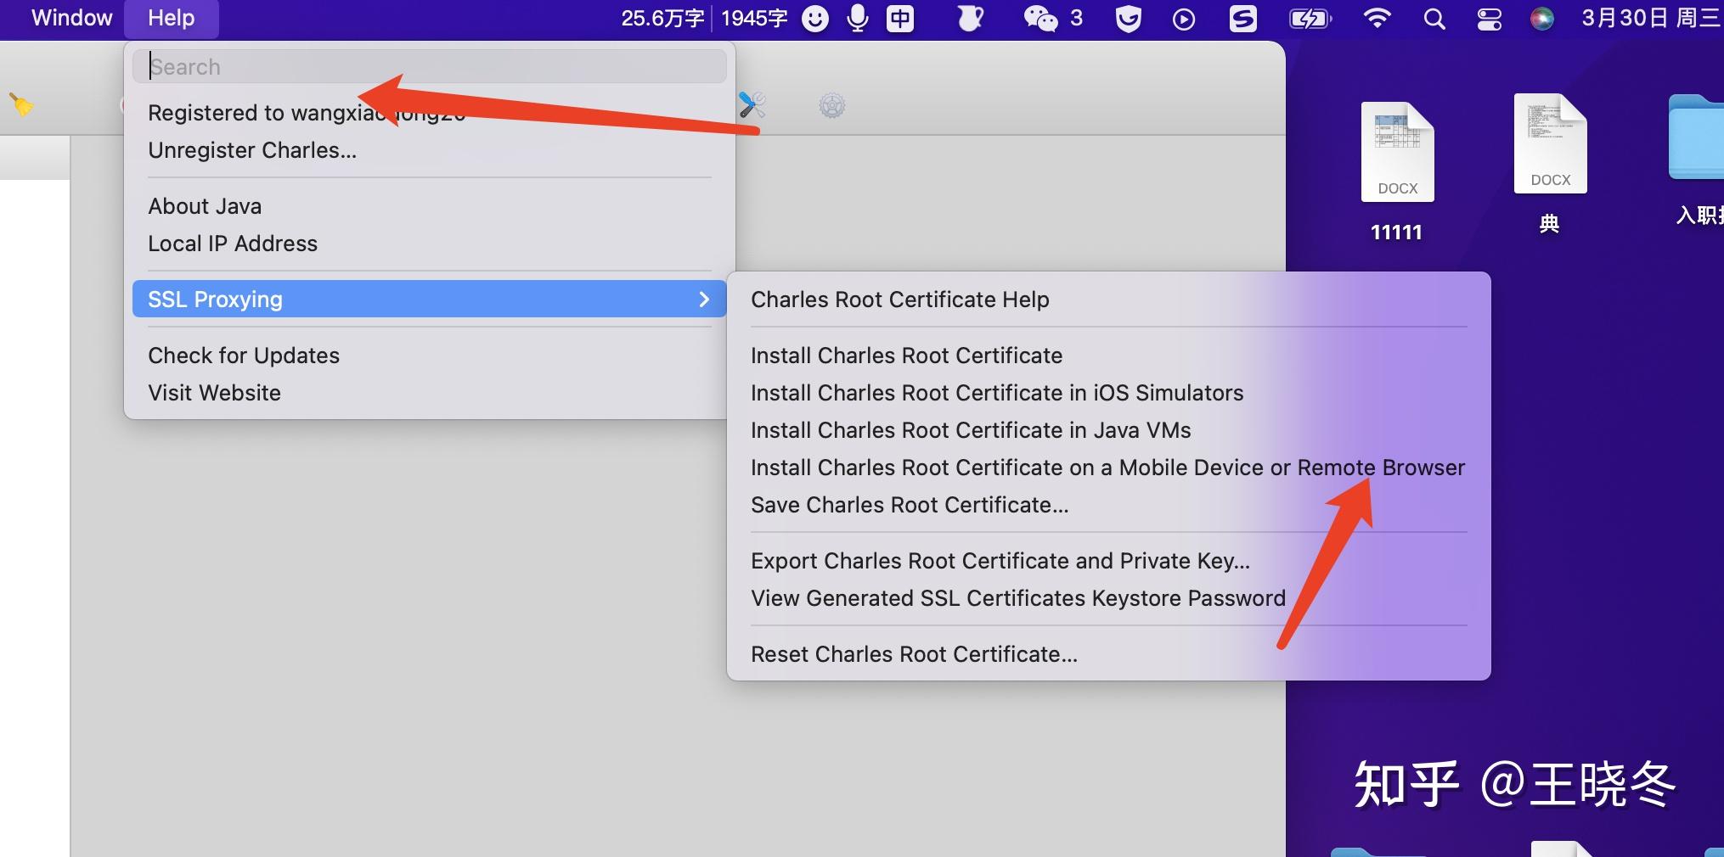This screenshot has width=1724, height=857.
Task: Select Save Charles Root Certificate…
Action: coord(910,504)
